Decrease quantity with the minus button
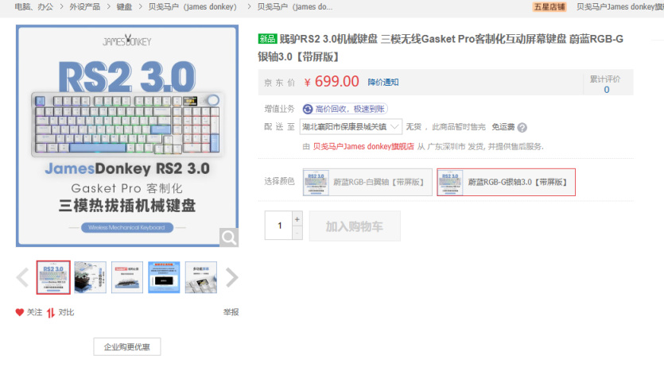The width and height of the screenshot is (664, 386). click(297, 233)
